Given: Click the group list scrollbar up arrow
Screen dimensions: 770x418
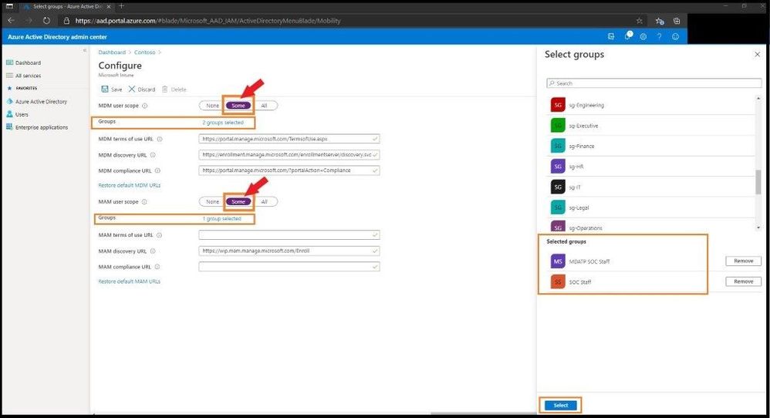Looking at the screenshot, I should pos(758,99).
